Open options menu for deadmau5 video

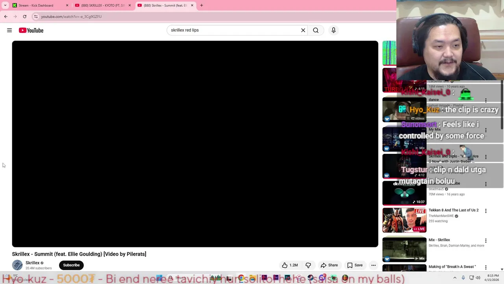tap(486, 184)
